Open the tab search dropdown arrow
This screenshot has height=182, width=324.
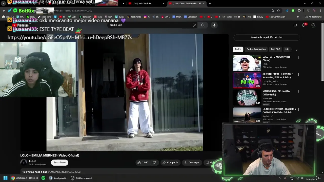pos(3,4)
